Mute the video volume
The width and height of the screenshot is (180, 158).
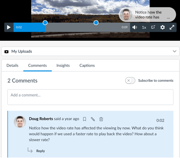pyautogui.click(x=135, y=27)
